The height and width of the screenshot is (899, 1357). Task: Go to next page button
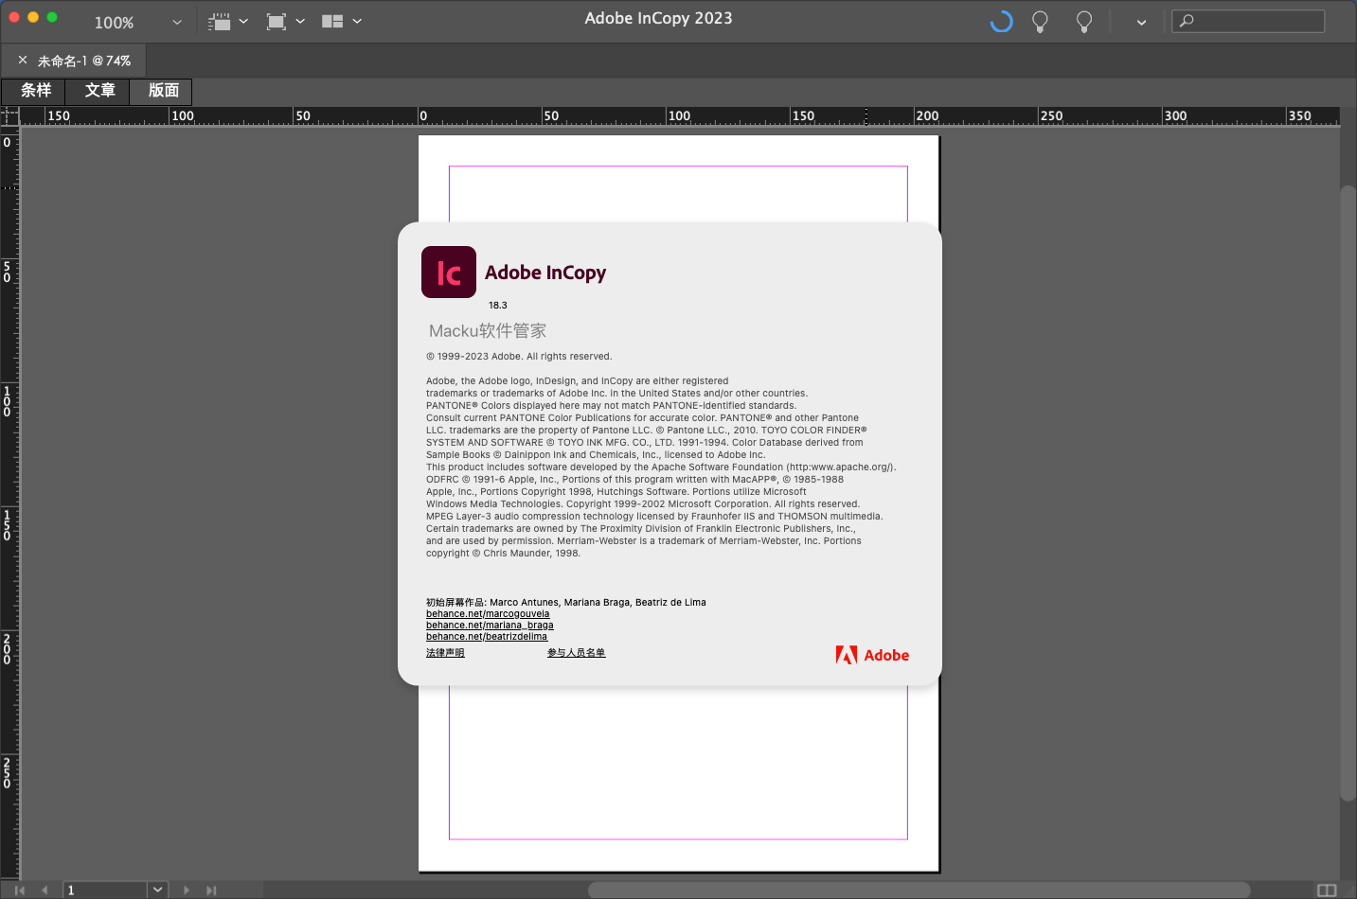click(x=186, y=890)
